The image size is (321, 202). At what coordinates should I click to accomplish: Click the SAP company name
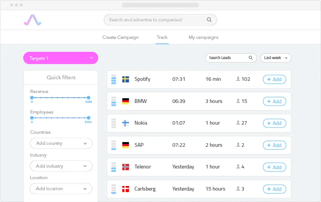[139, 145]
